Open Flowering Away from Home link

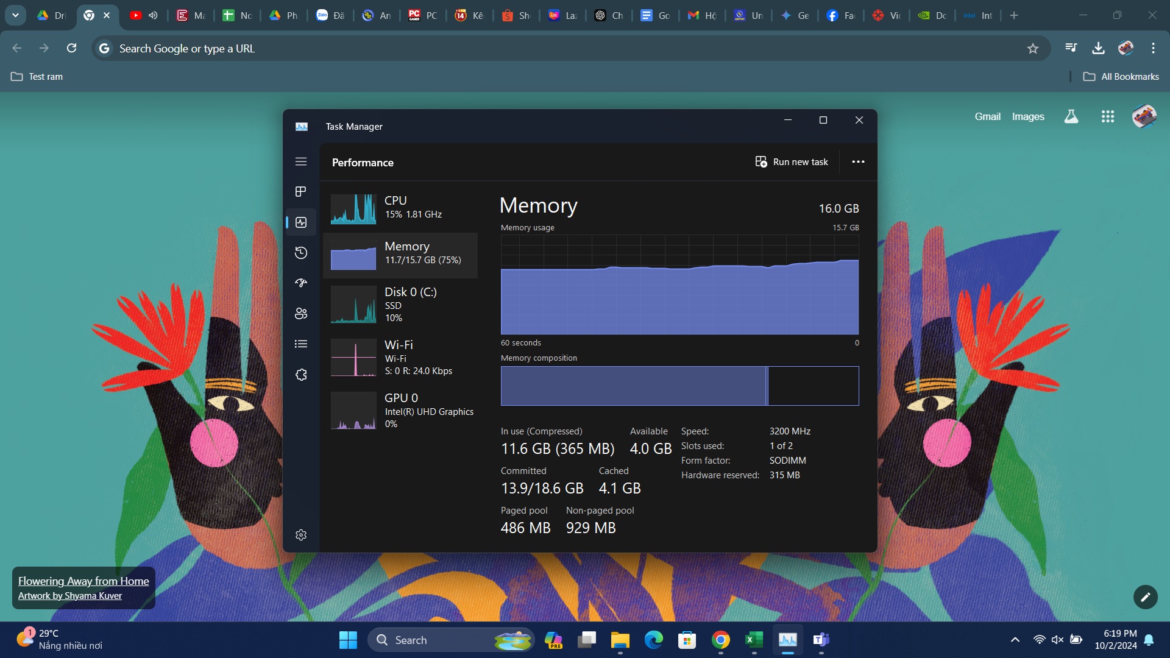pyautogui.click(x=83, y=581)
